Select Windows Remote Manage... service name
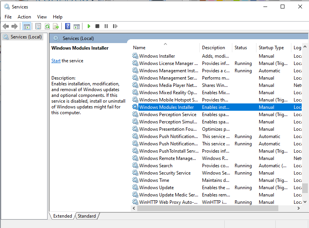 (x=168, y=158)
